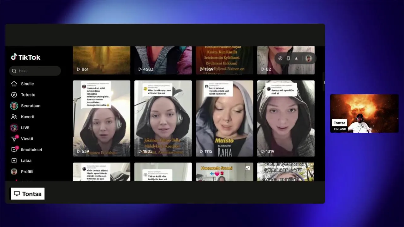
Task: Click the page scrollbar thumb
Action: (324, 82)
